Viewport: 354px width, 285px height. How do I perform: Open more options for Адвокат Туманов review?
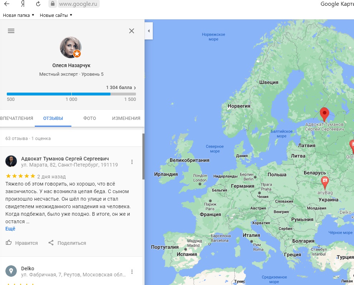(x=132, y=162)
